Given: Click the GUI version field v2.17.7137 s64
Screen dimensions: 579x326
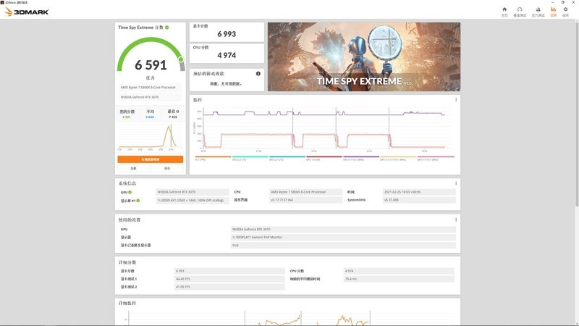Looking at the screenshot, I should [x=305, y=200].
